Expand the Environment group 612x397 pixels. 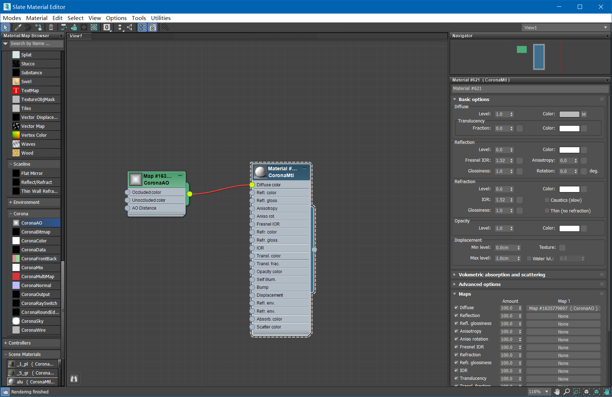tap(11, 202)
